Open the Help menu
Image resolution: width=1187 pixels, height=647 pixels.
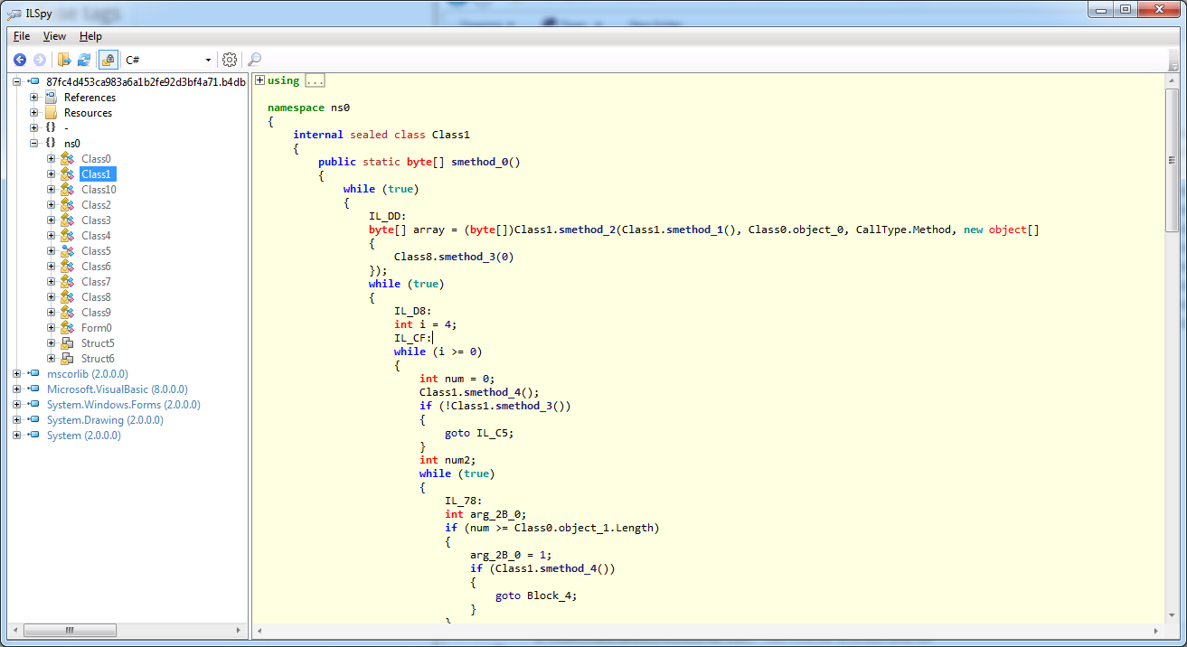pyautogui.click(x=90, y=36)
